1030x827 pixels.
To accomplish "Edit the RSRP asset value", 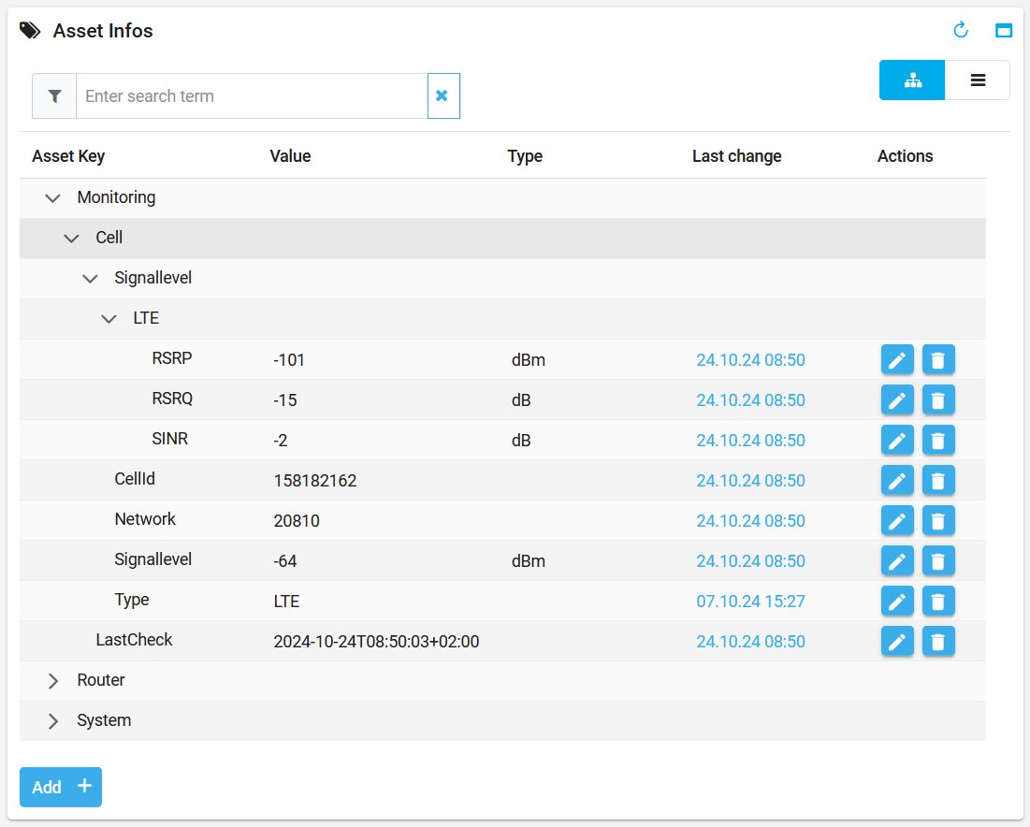I will (x=897, y=360).
